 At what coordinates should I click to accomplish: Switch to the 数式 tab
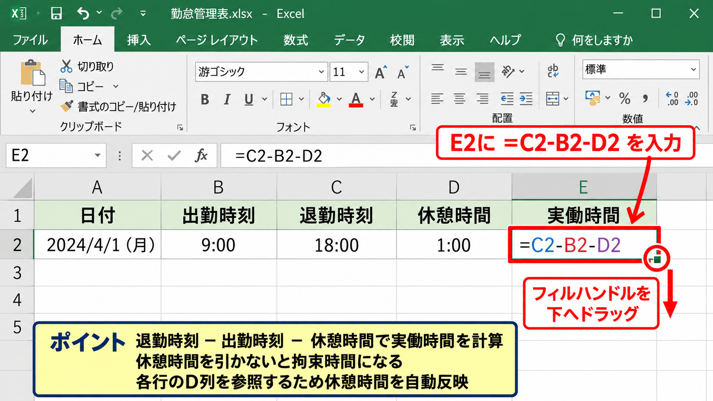click(x=296, y=40)
